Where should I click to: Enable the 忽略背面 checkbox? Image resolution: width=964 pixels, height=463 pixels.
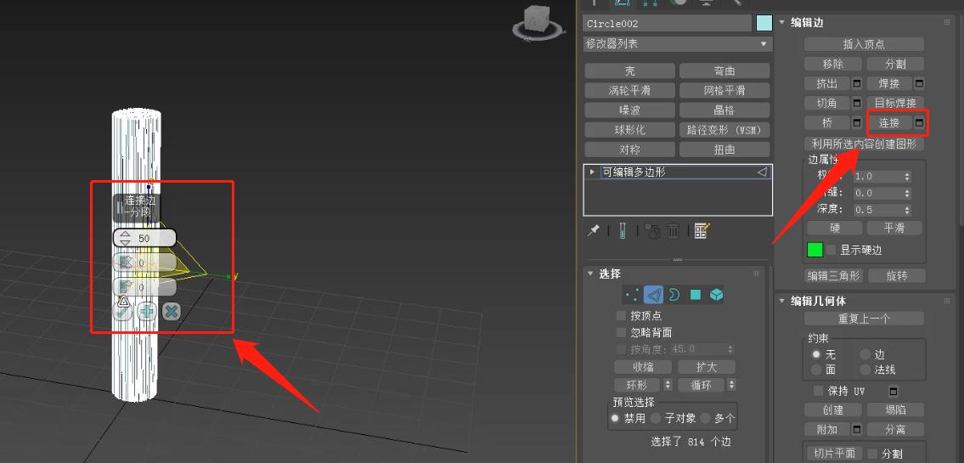click(621, 332)
